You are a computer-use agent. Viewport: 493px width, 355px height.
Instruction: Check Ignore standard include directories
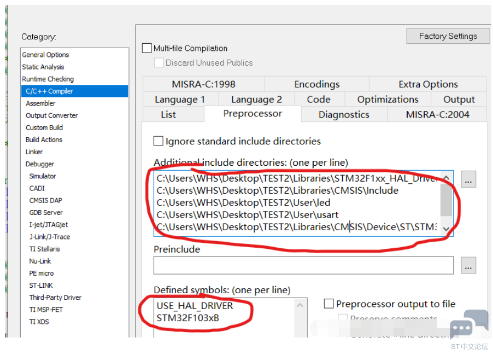click(159, 141)
